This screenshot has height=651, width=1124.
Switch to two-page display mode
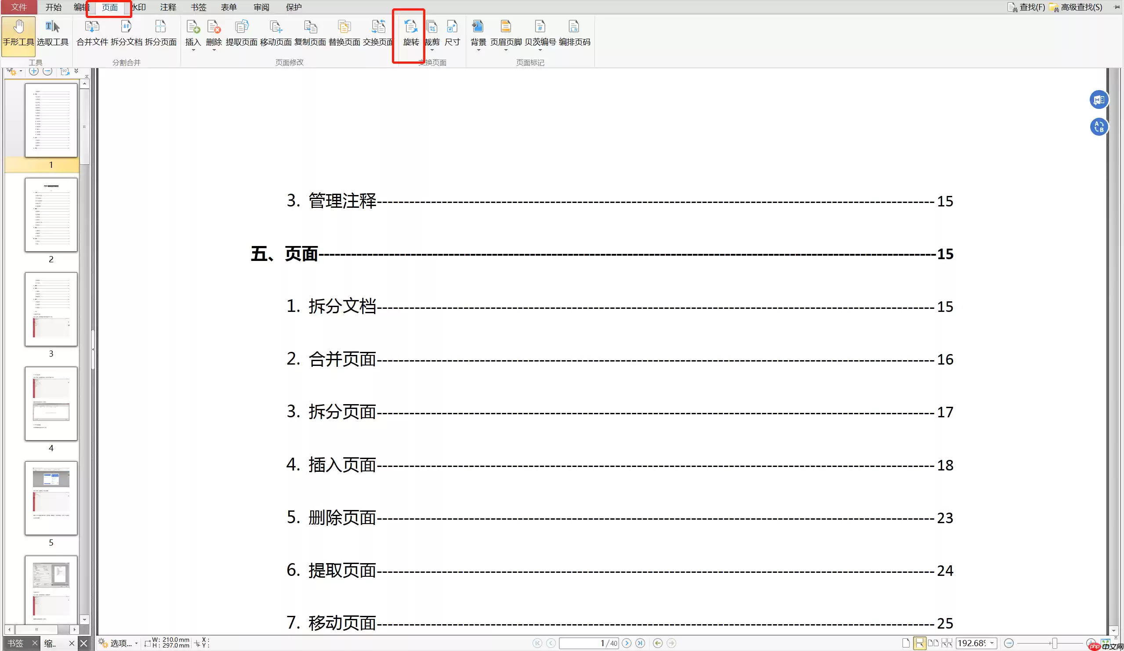click(934, 643)
